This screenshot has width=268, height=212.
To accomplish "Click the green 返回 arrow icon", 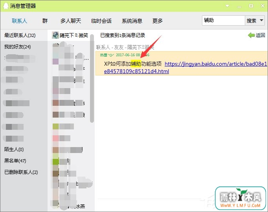I will pos(251,35).
